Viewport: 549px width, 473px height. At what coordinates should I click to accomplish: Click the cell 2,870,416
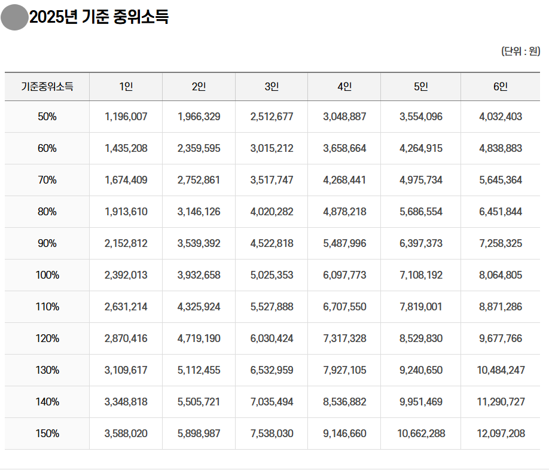[x=126, y=338]
